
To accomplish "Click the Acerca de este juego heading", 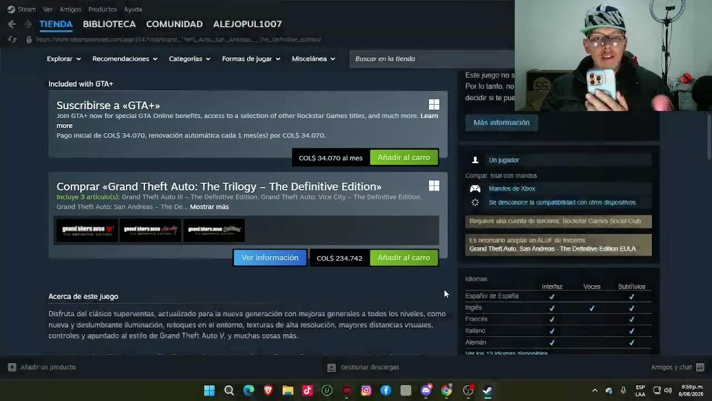I will (83, 296).
